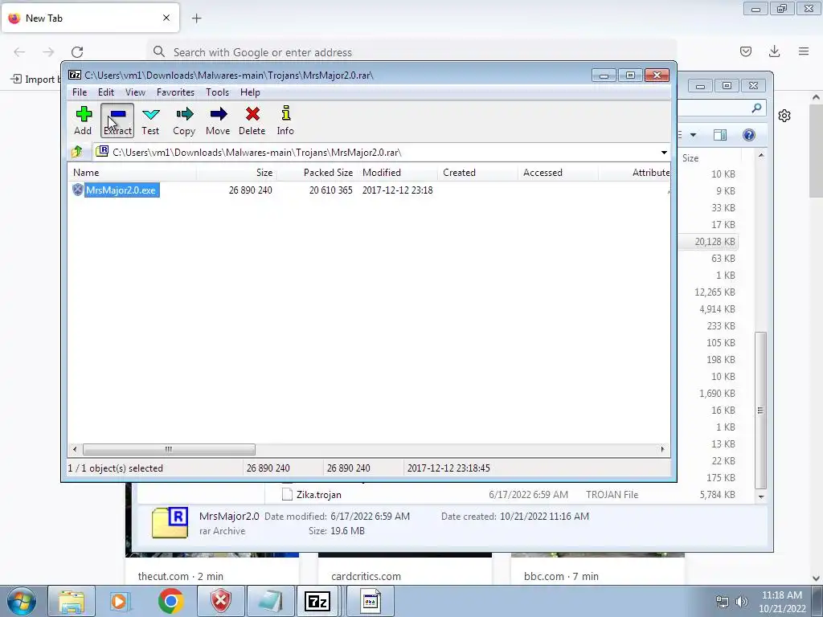823x617 pixels.
Task: Click the MrsMajor2.0 rar archive thumbnail
Action: coord(170,523)
